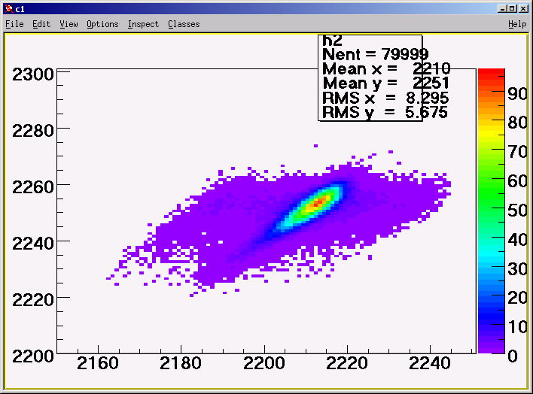
Task: Click y-axis label 2260
Action: coord(33,187)
